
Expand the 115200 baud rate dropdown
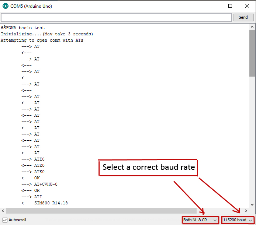coord(238,220)
